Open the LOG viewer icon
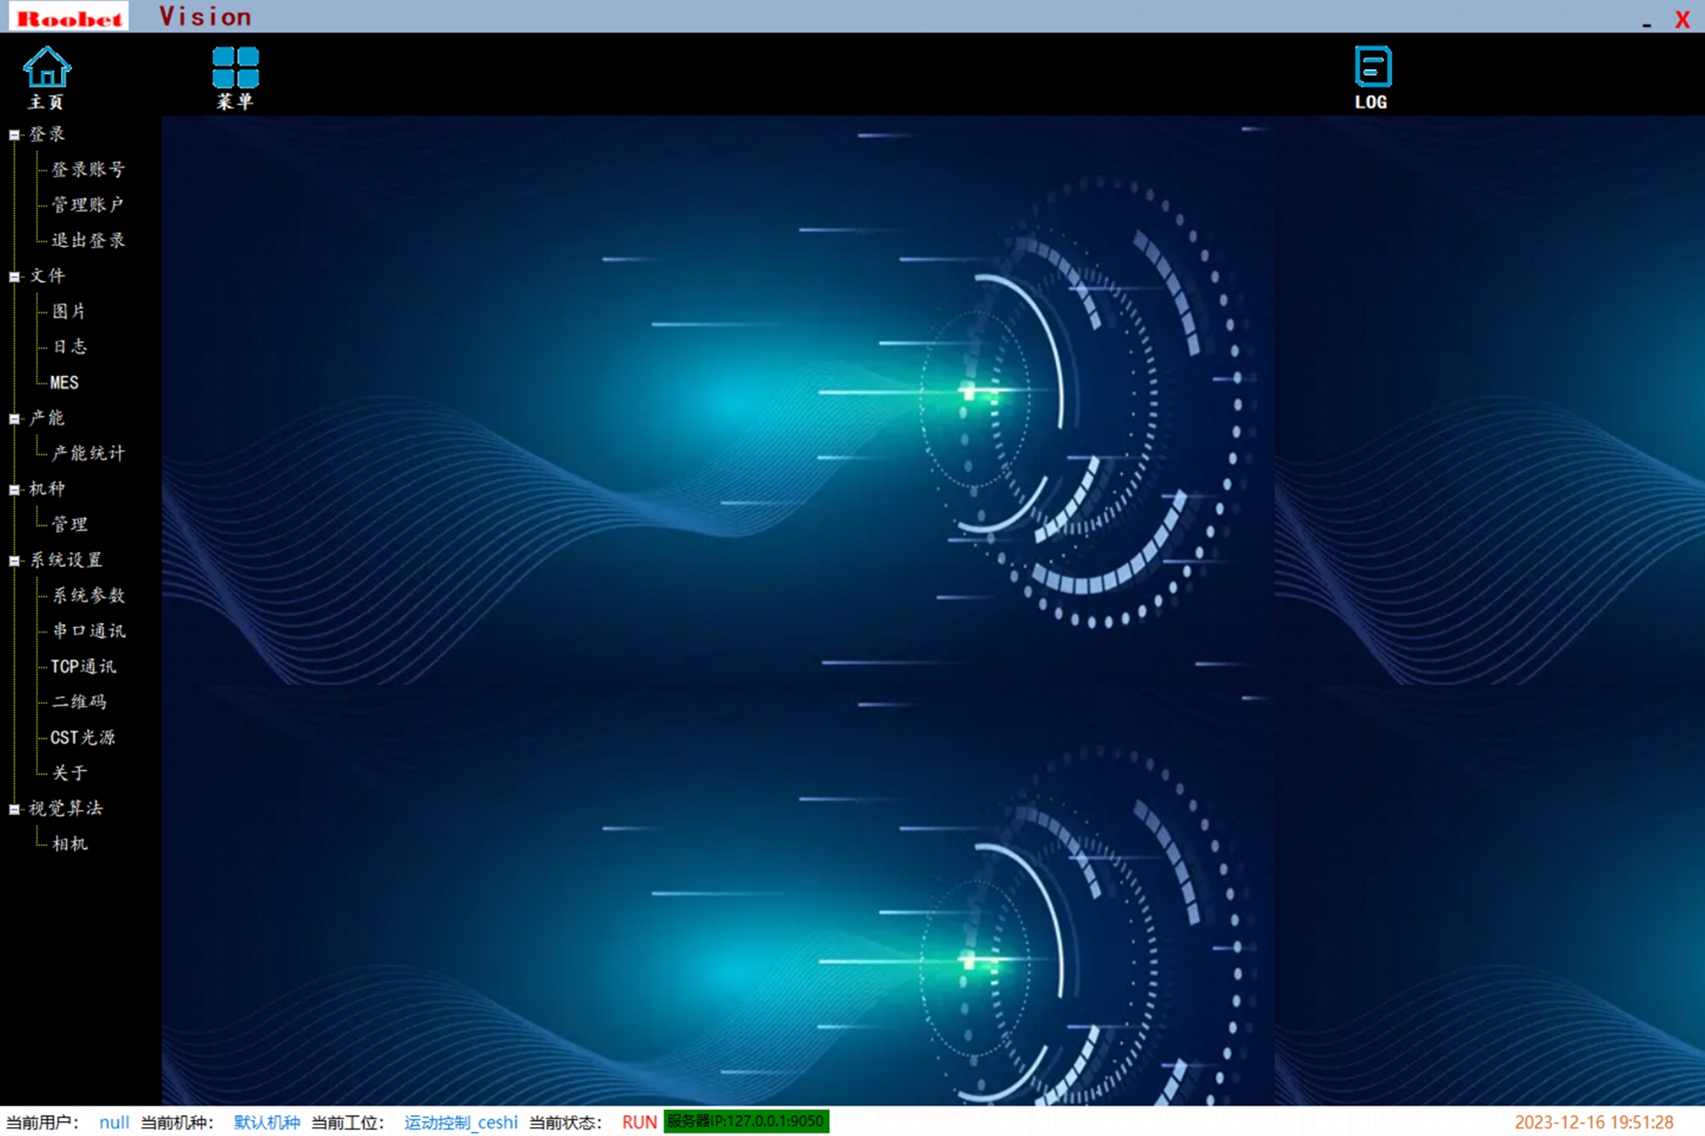1705x1136 pixels. [x=1372, y=68]
